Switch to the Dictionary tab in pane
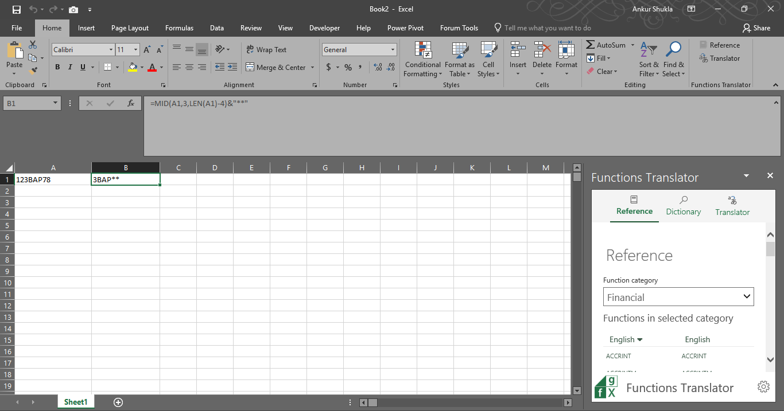This screenshot has width=784, height=411. [x=683, y=205]
